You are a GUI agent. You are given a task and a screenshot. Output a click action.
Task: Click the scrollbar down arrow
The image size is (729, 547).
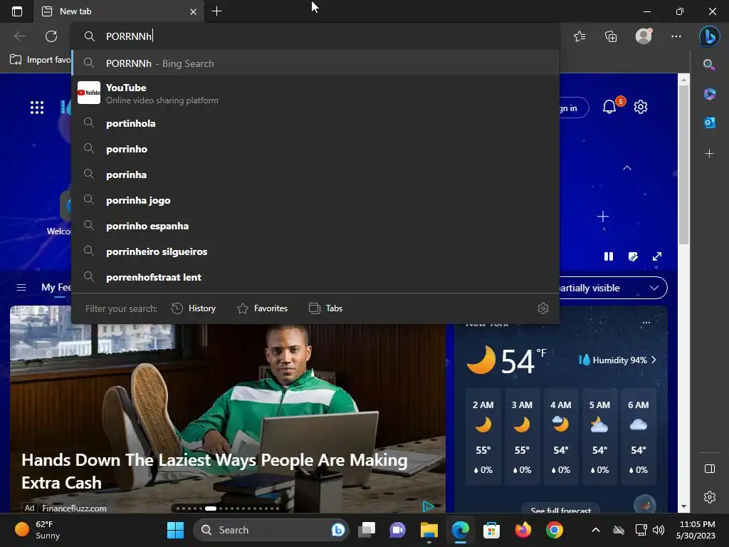683,506
